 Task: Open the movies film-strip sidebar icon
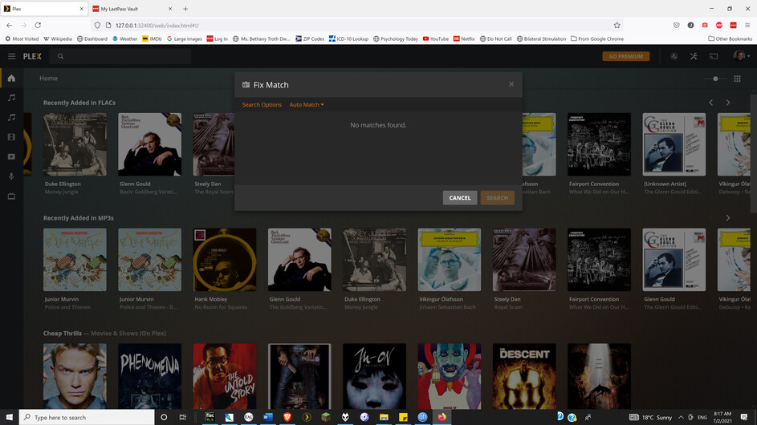coord(11,137)
